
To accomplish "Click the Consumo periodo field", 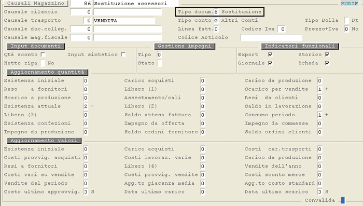I will coord(320,115).
